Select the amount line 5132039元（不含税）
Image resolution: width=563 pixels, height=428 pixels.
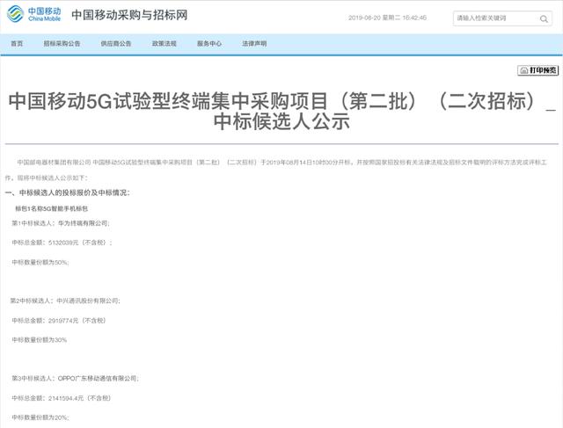[x=62, y=243]
